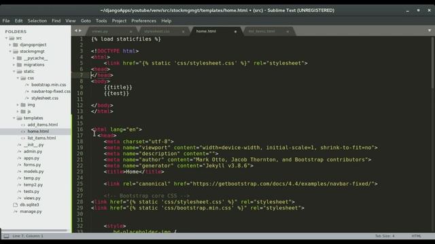Viewport: 435px width, 244px height.
Task: Expand the djangoproject folder
Action: [10, 45]
